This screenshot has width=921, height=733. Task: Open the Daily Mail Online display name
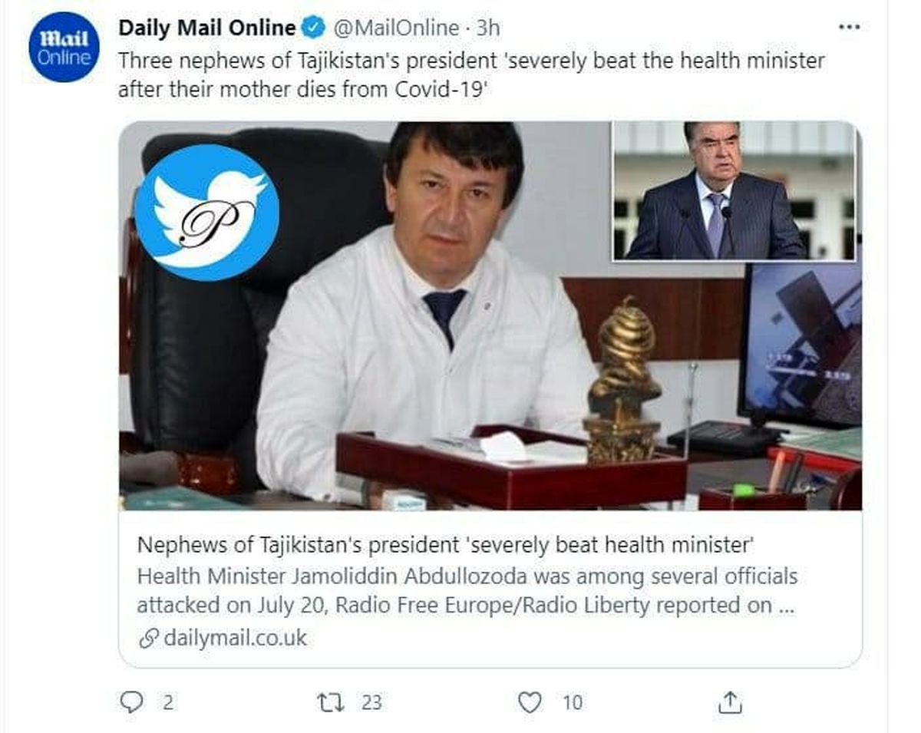206,28
